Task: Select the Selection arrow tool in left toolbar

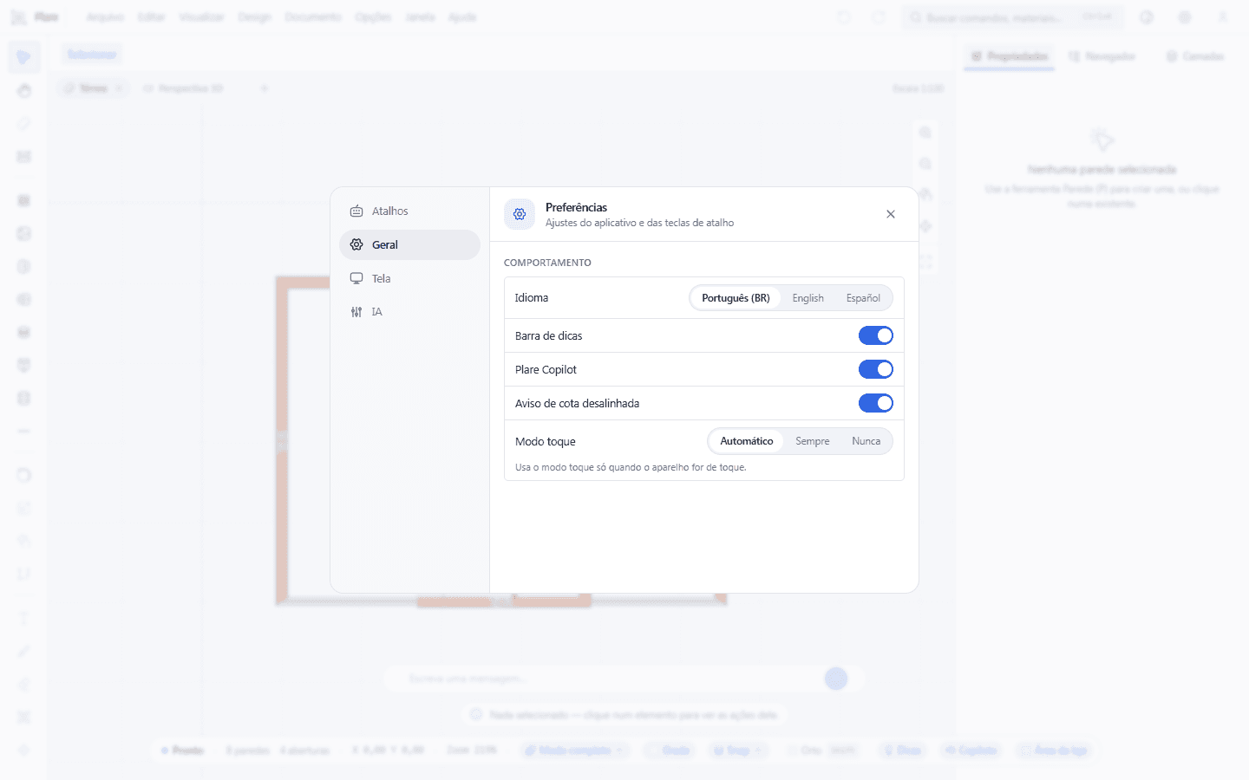Action: pos(23,57)
